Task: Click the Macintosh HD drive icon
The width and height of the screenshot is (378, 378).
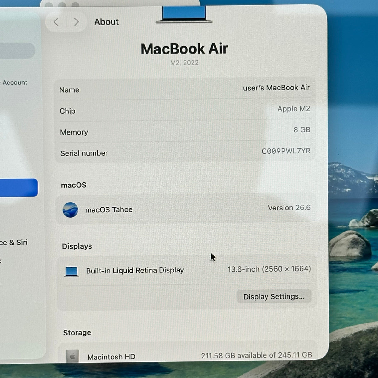Action: coord(72,356)
